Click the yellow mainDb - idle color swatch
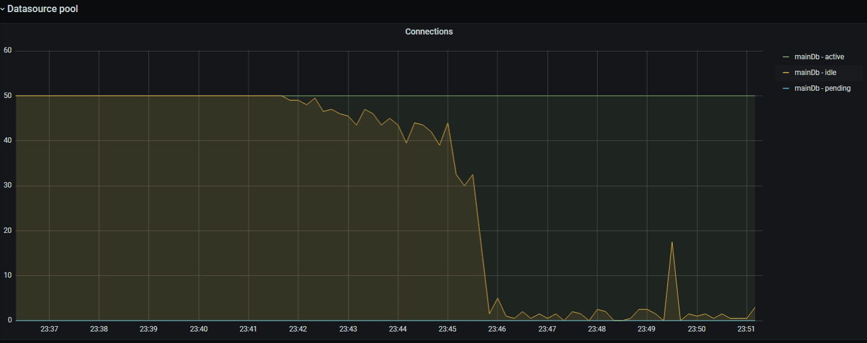This screenshot has width=867, height=343. (x=785, y=73)
